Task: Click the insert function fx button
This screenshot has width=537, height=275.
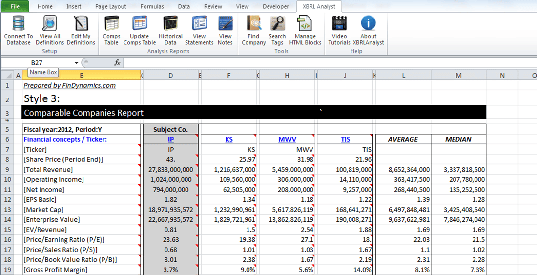Action: click(117, 63)
